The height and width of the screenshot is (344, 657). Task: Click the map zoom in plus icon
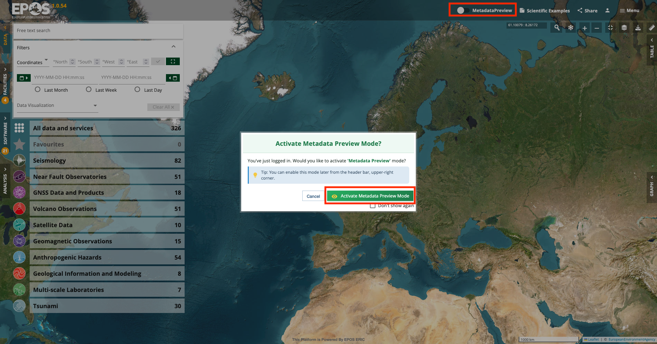click(x=585, y=28)
